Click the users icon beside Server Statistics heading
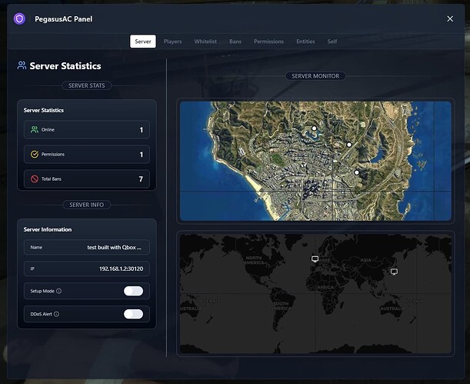Viewport: 470px width, 384px height. (22, 65)
